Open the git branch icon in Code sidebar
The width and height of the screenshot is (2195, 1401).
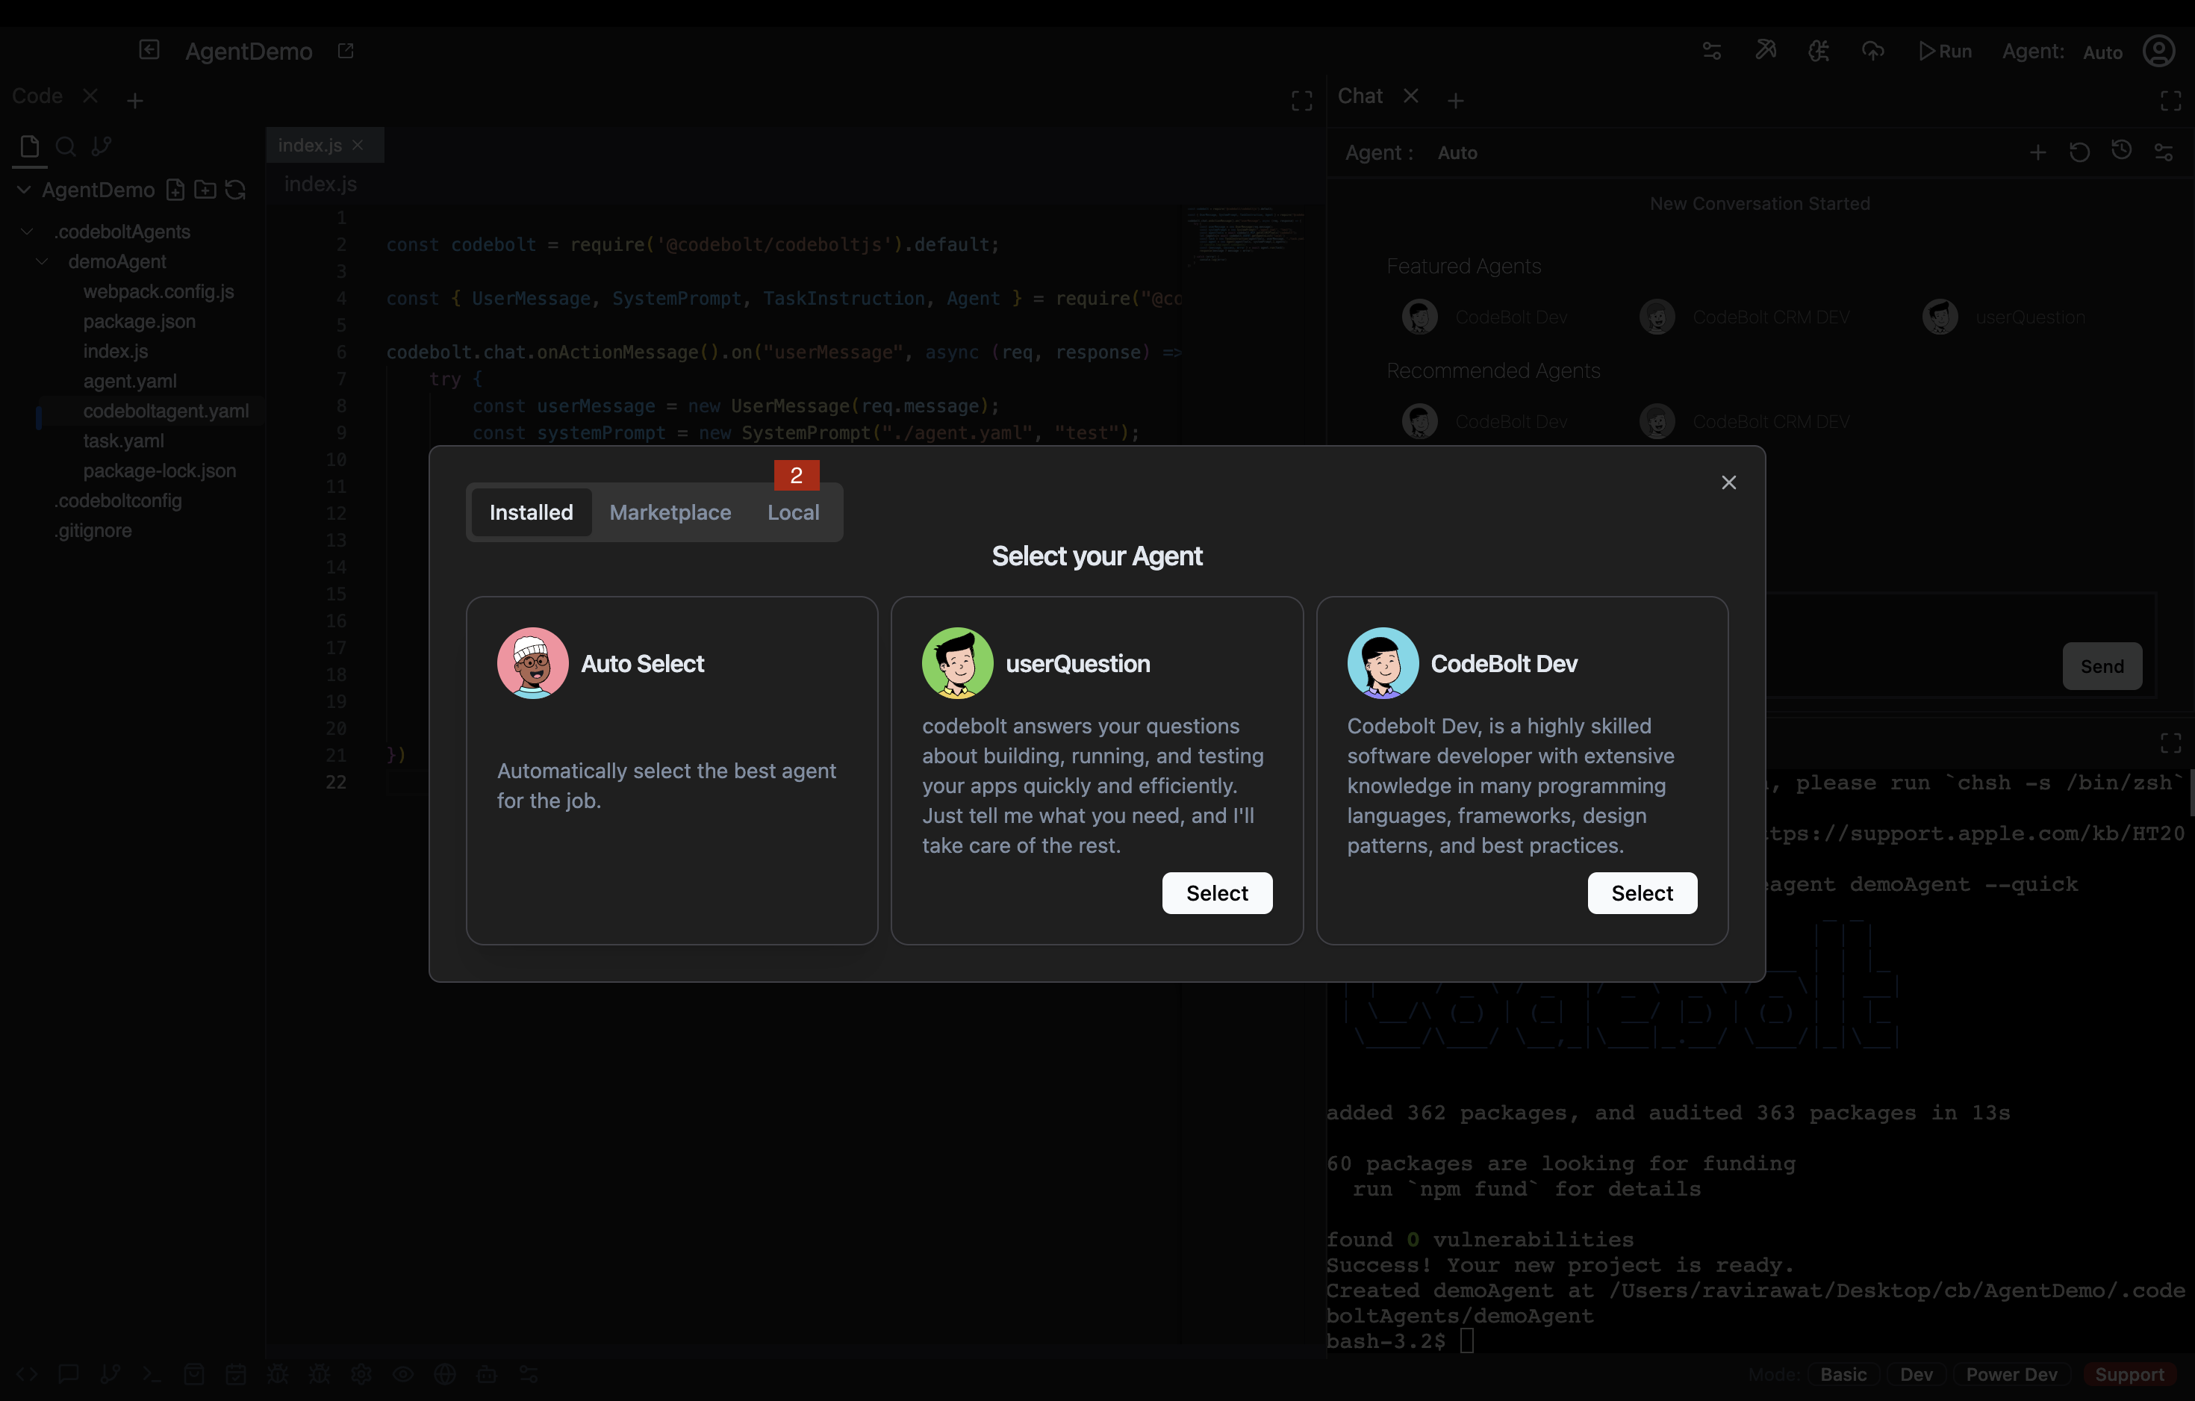102,147
